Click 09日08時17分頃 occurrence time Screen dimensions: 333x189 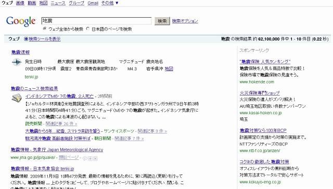point(41,69)
